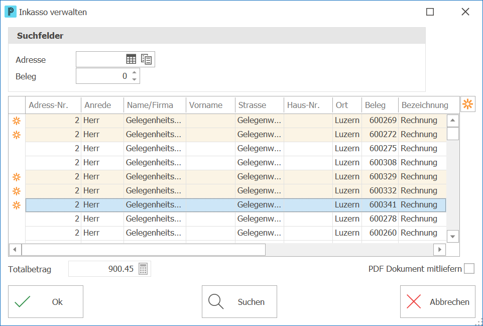Click the address copy list icon

pyautogui.click(x=146, y=59)
